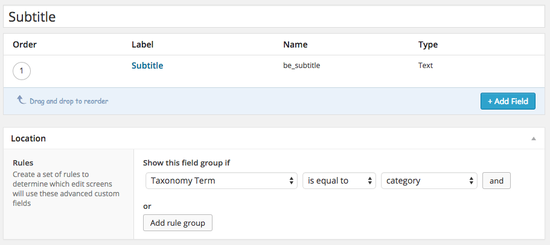Click the be_subtitle field name
This screenshot has height=245, width=550.
pos(301,66)
